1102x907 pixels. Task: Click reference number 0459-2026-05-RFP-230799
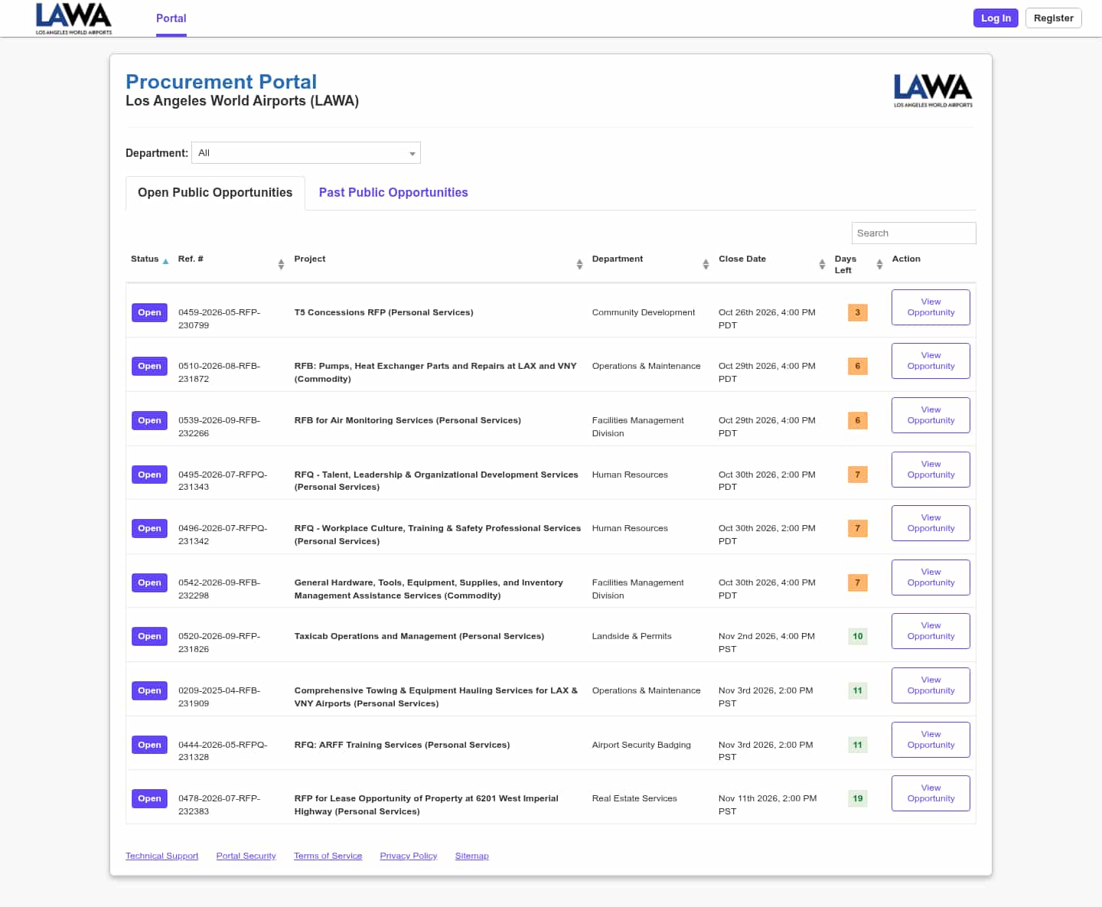tap(220, 318)
